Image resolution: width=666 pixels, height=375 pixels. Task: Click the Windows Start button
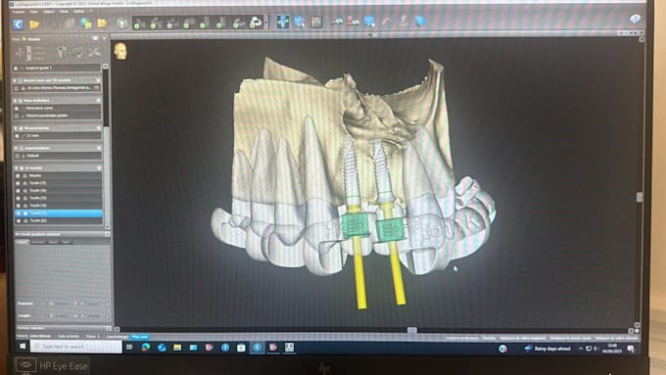[23, 347]
